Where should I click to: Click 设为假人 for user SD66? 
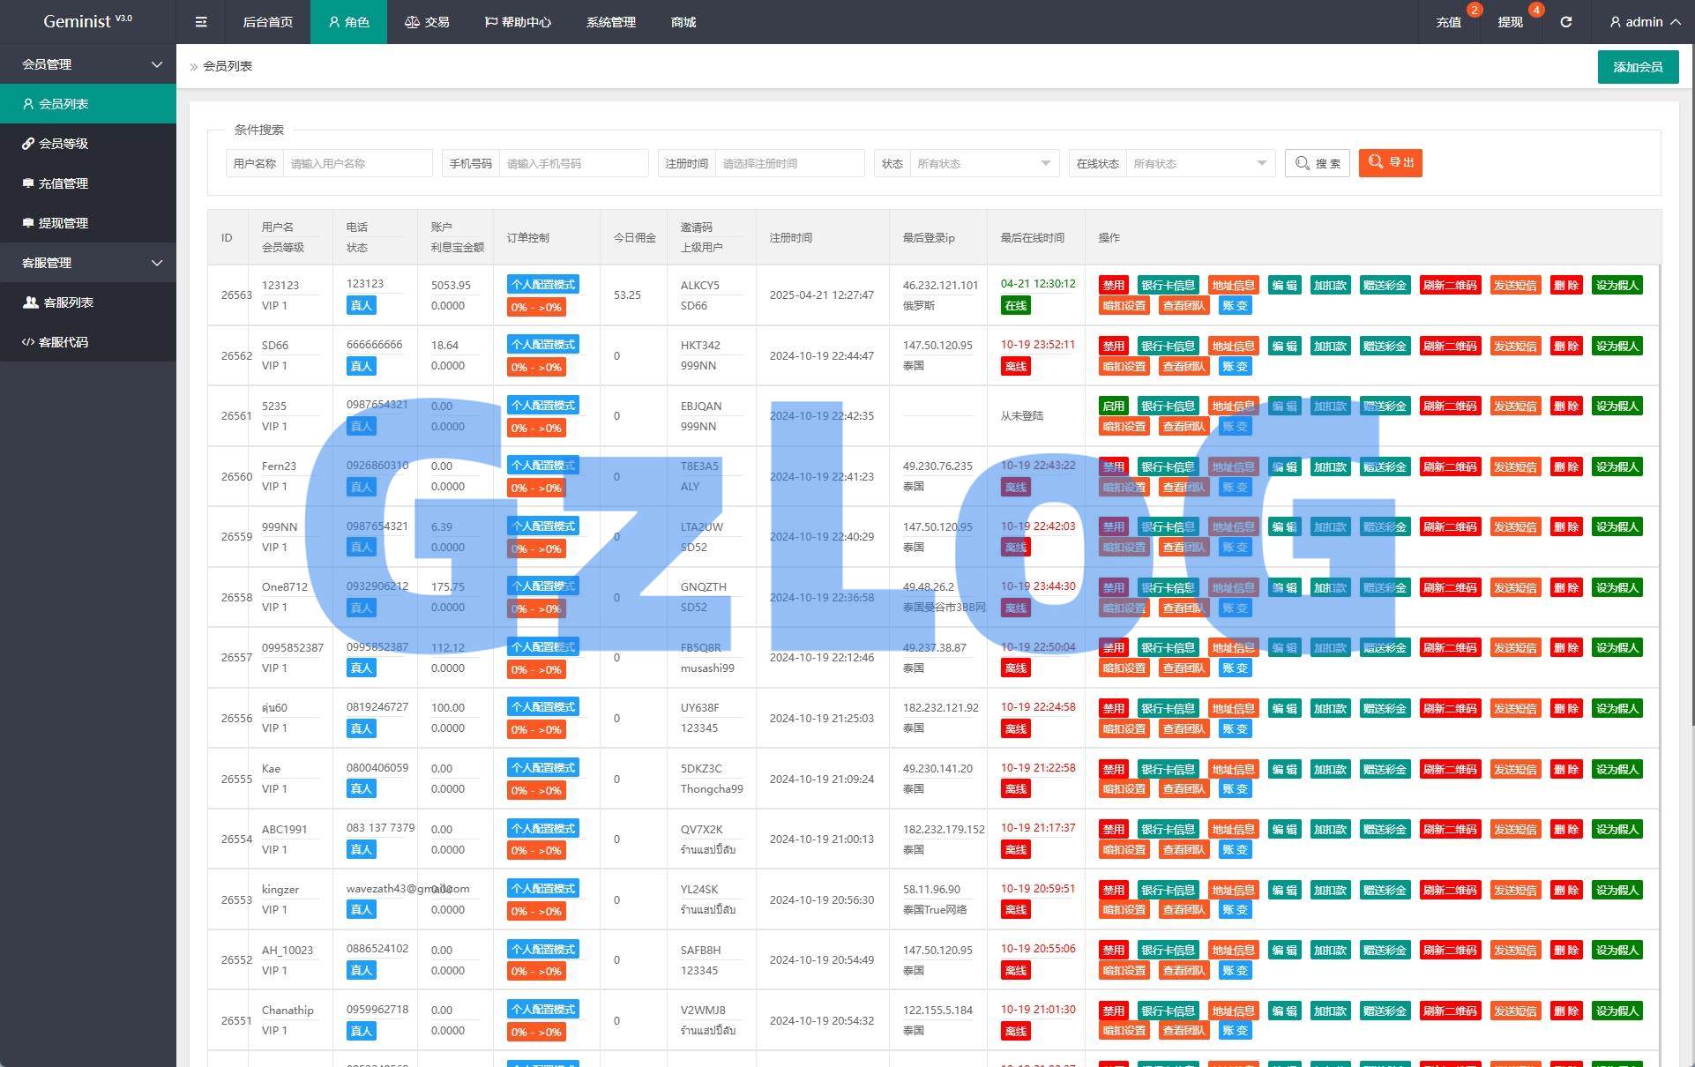pyautogui.click(x=1617, y=346)
